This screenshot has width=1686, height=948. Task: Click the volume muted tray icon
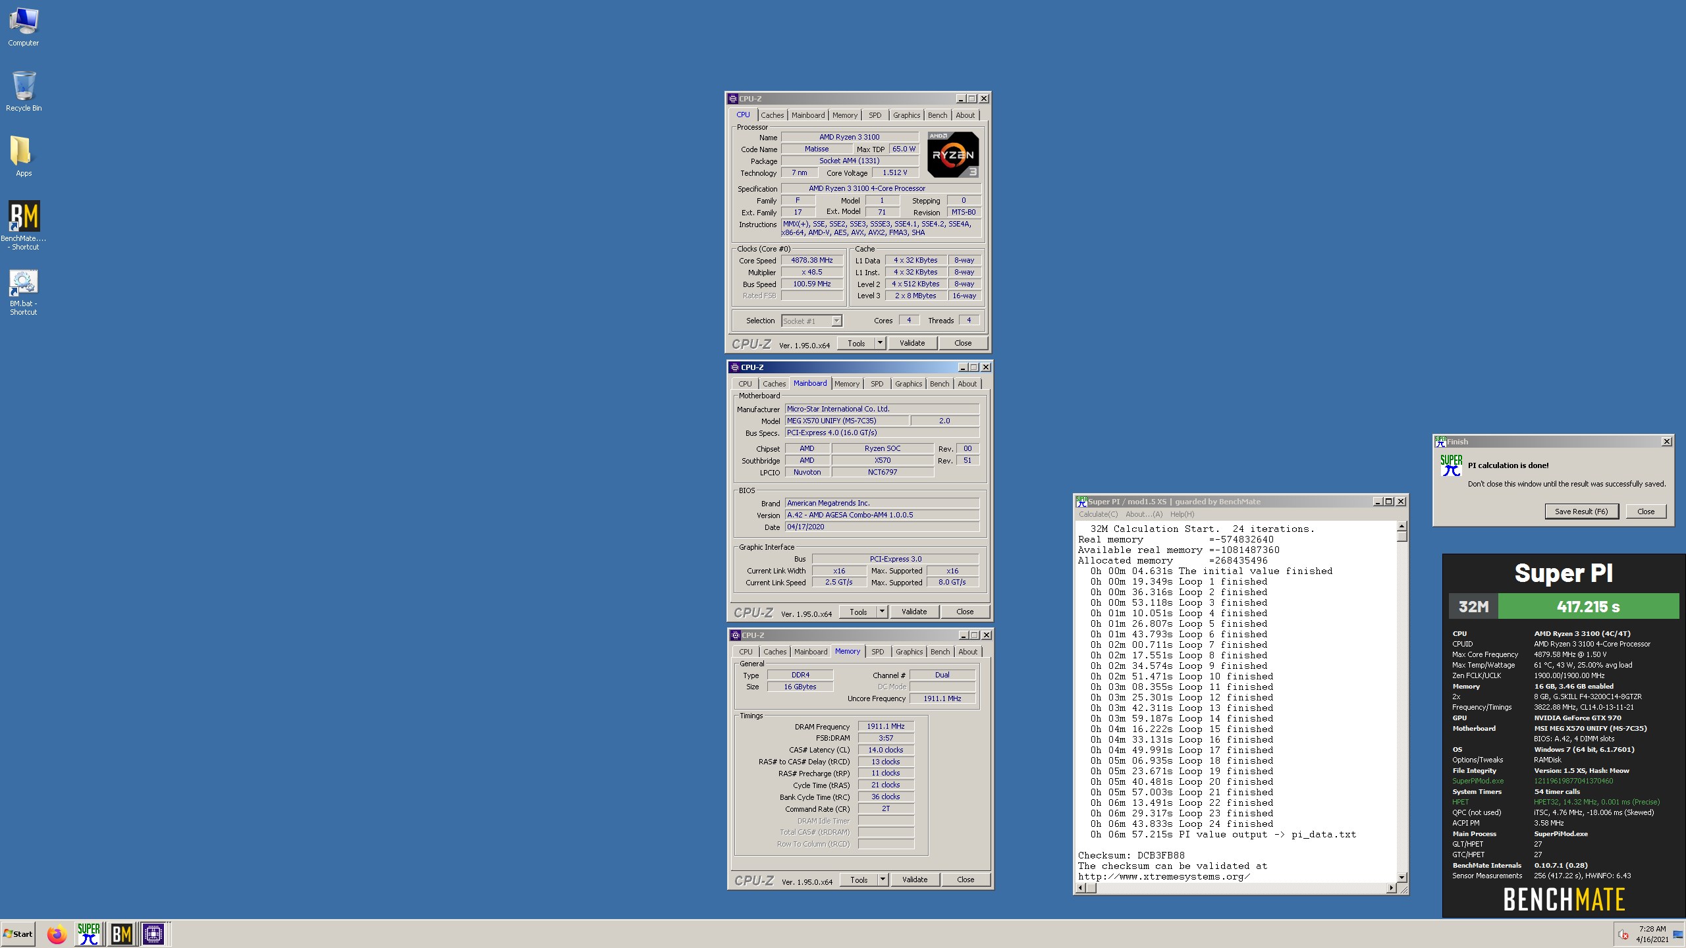pyautogui.click(x=1623, y=935)
